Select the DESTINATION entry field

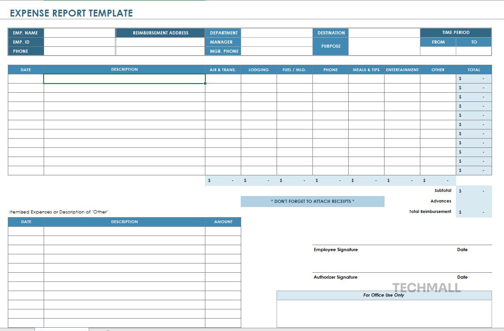pyautogui.click(x=384, y=33)
